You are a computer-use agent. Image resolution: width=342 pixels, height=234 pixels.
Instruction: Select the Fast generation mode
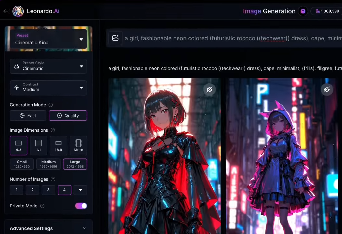pyautogui.click(x=28, y=116)
